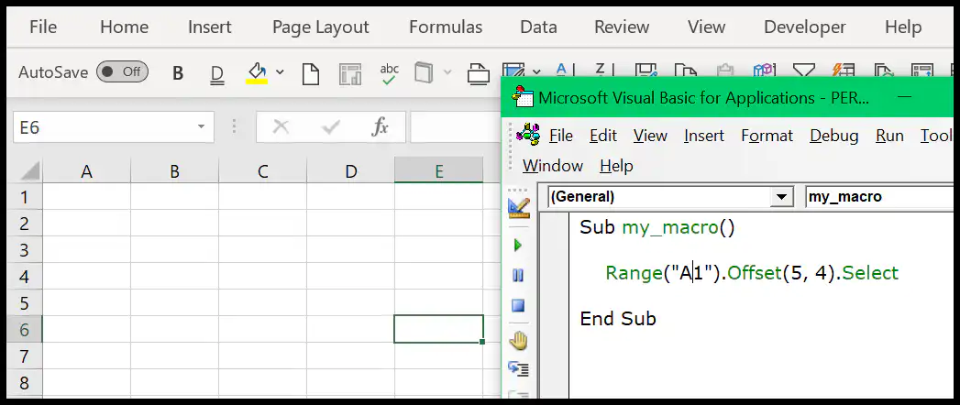Toggle the AutoSave switch in Excel
The width and height of the screenshot is (960, 405).
coord(123,71)
